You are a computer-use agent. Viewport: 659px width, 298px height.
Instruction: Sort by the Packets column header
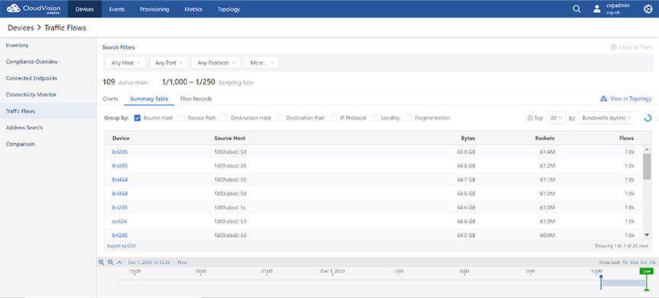pyautogui.click(x=545, y=138)
